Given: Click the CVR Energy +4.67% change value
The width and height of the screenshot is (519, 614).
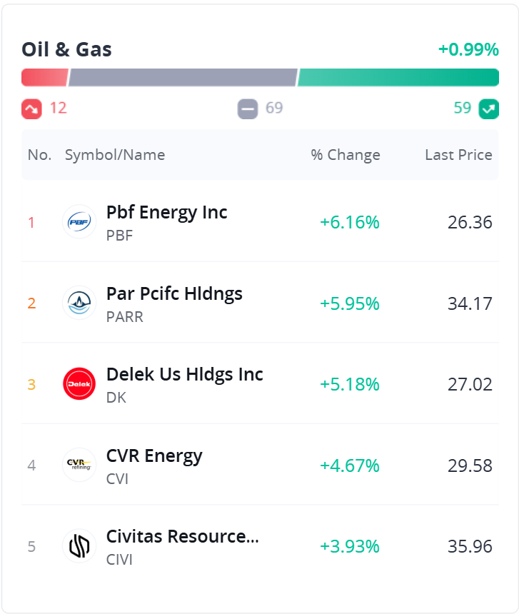Looking at the screenshot, I should [350, 465].
